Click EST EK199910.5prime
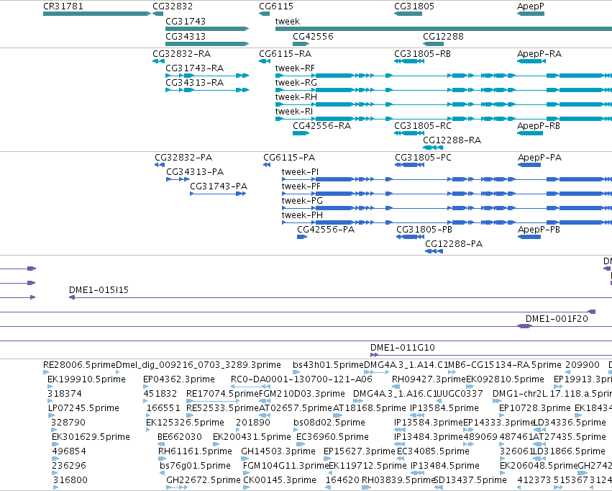612x491 pixels. (x=50, y=387)
